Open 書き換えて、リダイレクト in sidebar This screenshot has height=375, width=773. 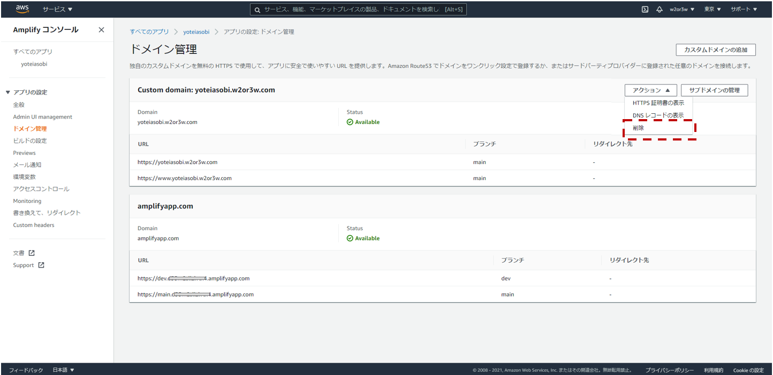pos(47,213)
